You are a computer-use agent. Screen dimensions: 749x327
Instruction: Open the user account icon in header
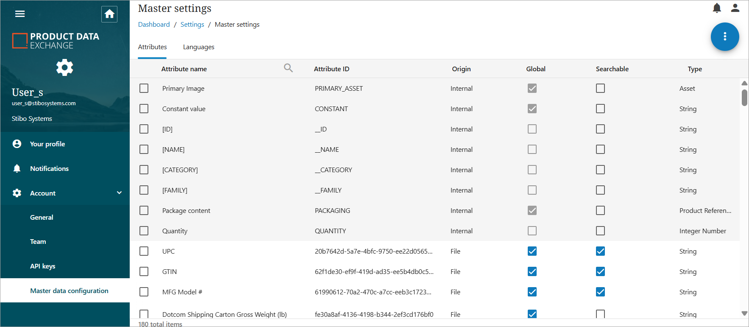pos(735,8)
